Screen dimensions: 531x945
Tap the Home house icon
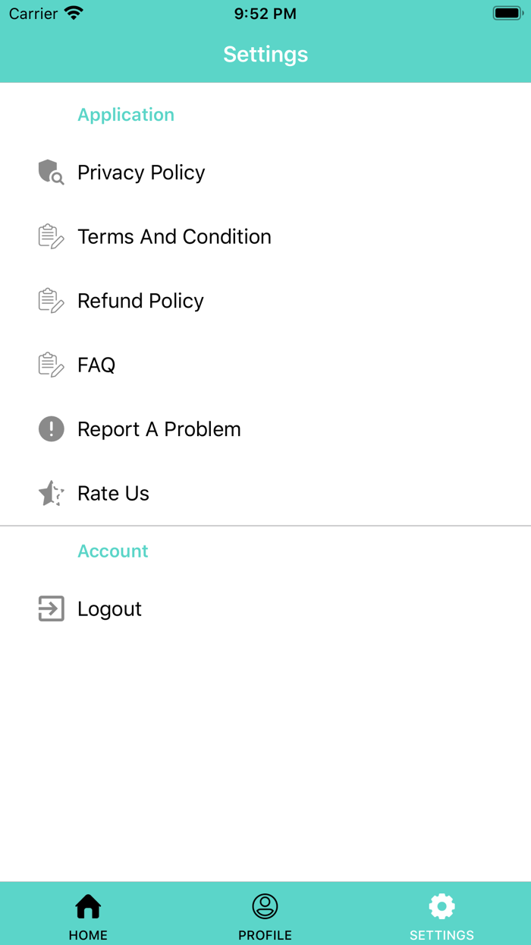[88, 906]
